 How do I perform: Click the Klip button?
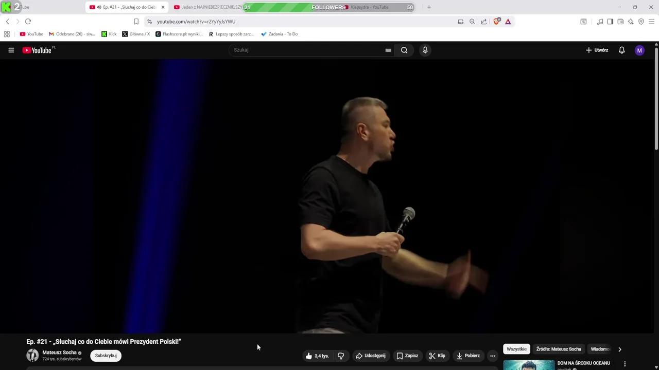(x=437, y=356)
